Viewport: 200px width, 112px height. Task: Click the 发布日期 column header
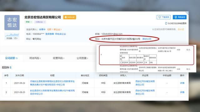[20, 75]
